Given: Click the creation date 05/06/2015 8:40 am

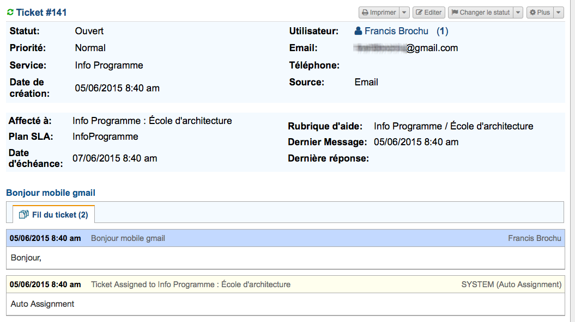Looking at the screenshot, I should 117,88.
